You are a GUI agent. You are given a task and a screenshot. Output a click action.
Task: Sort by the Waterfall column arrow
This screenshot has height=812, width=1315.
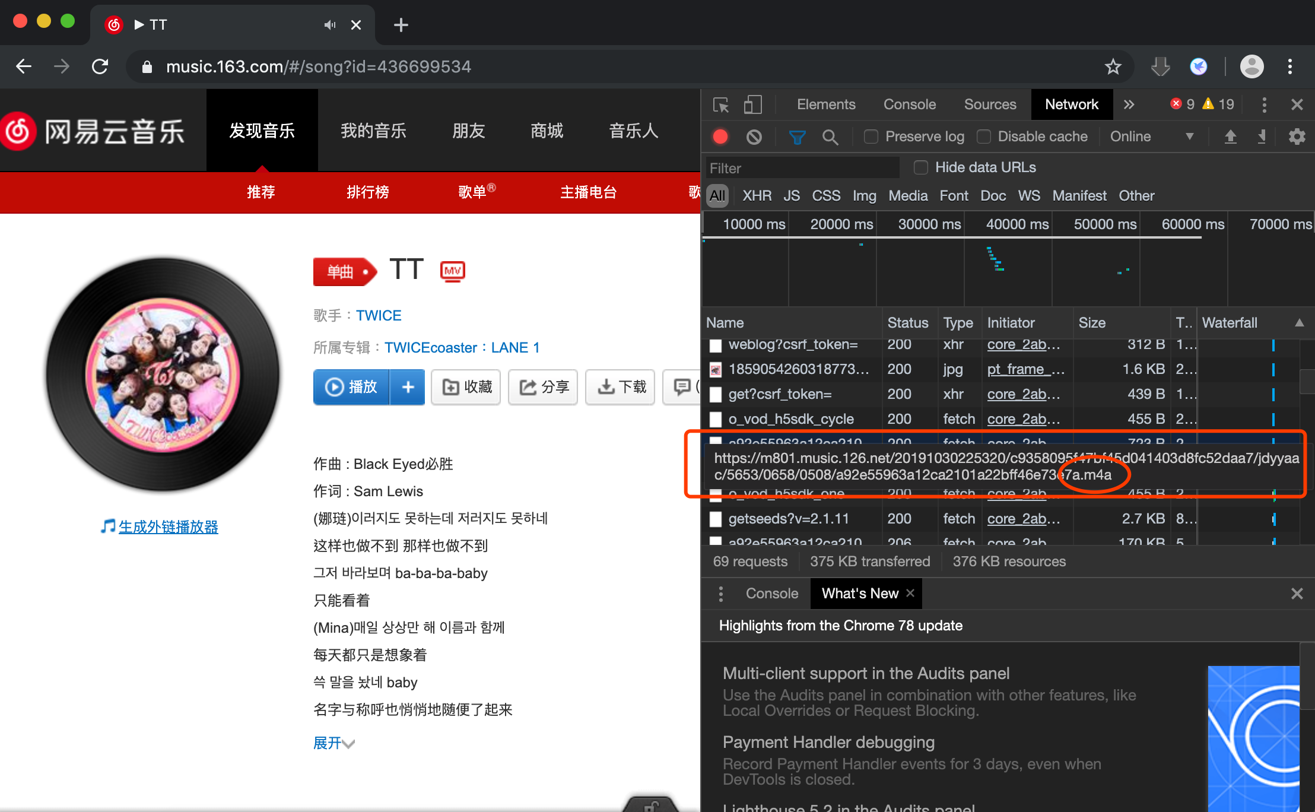click(x=1299, y=323)
